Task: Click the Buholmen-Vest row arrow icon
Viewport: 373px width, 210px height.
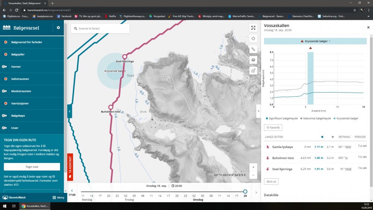Action: pyautogui.click(x=267, y=158)
